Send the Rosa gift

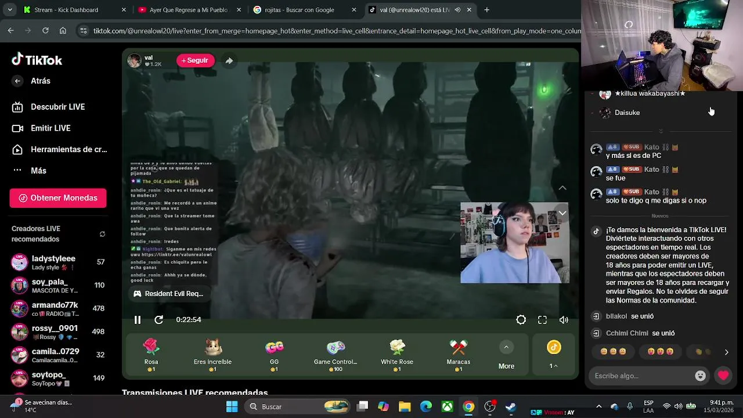152,355
